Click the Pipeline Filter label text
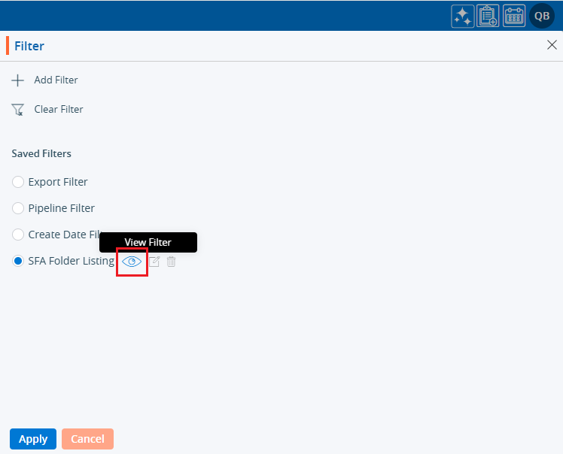The image size is (563, 454). click(62, 208)
